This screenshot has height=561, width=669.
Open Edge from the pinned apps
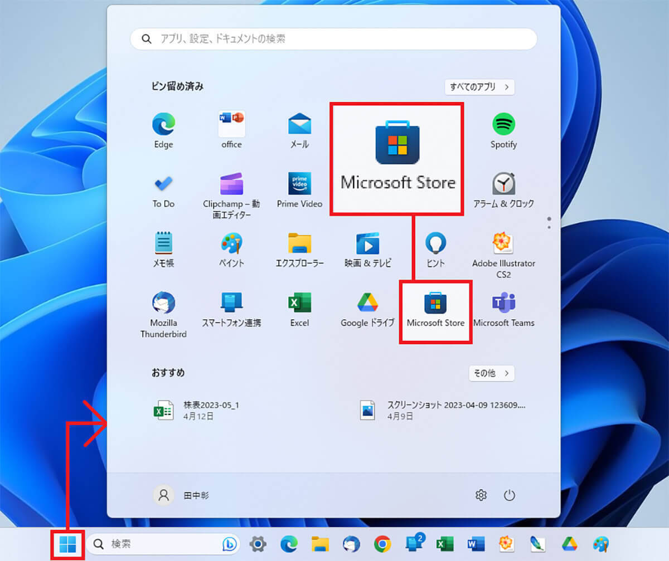pyautogui.click(x=163, y=130)
